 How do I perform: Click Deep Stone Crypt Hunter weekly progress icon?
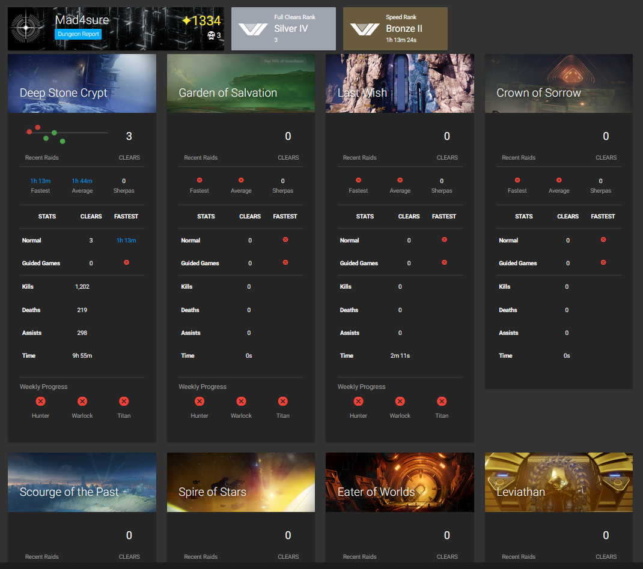click(41, 402)
